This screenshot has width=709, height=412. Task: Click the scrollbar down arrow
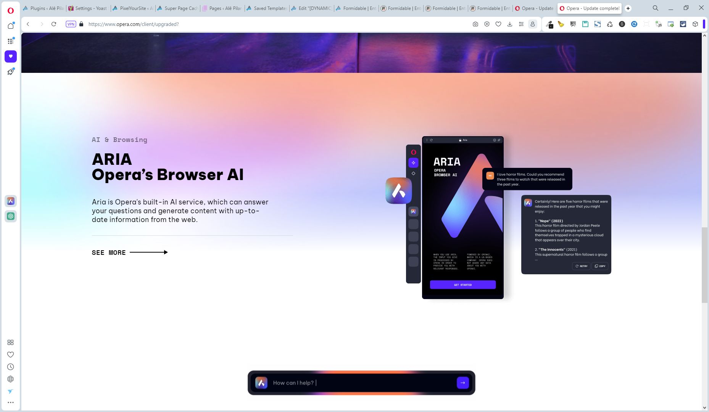704,408
